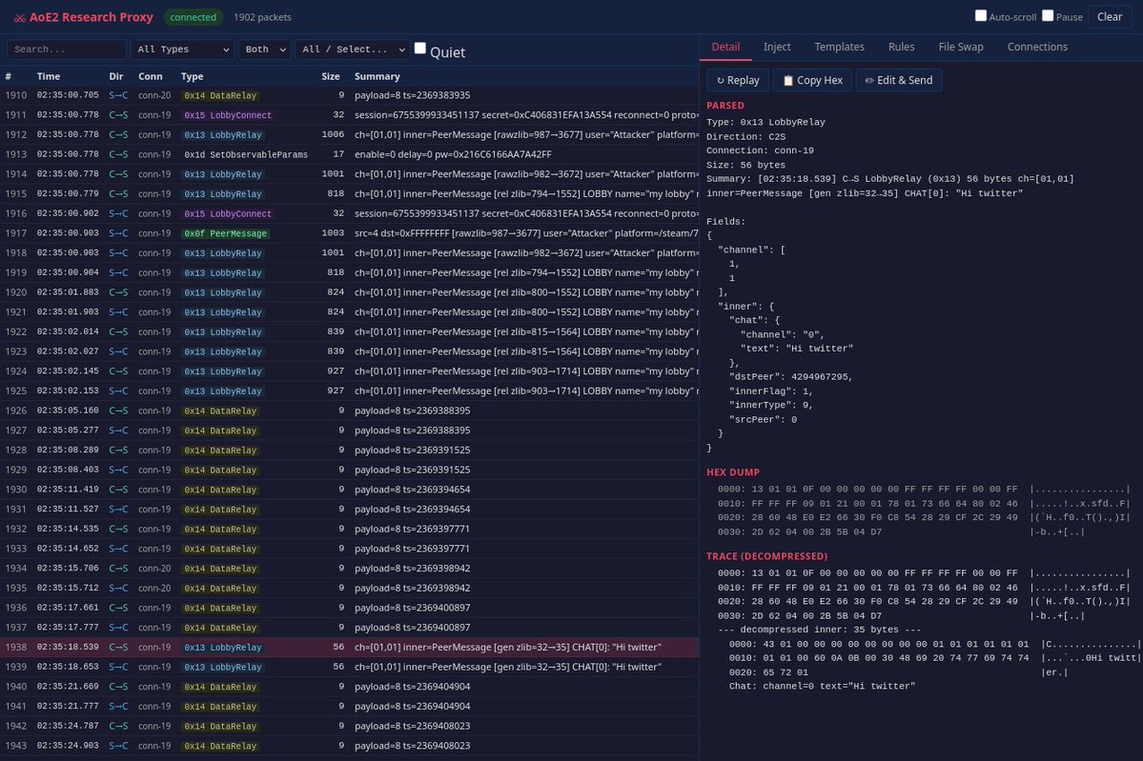Screen dimensions: 1143x761
Task: Click the AoE2 Research Proxy crossed-swords logo icon
Action: coord(20,17)
